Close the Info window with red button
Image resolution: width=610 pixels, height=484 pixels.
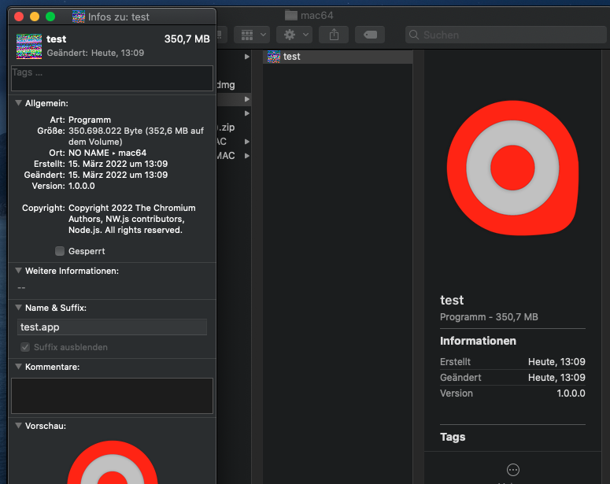pos(19,17)
